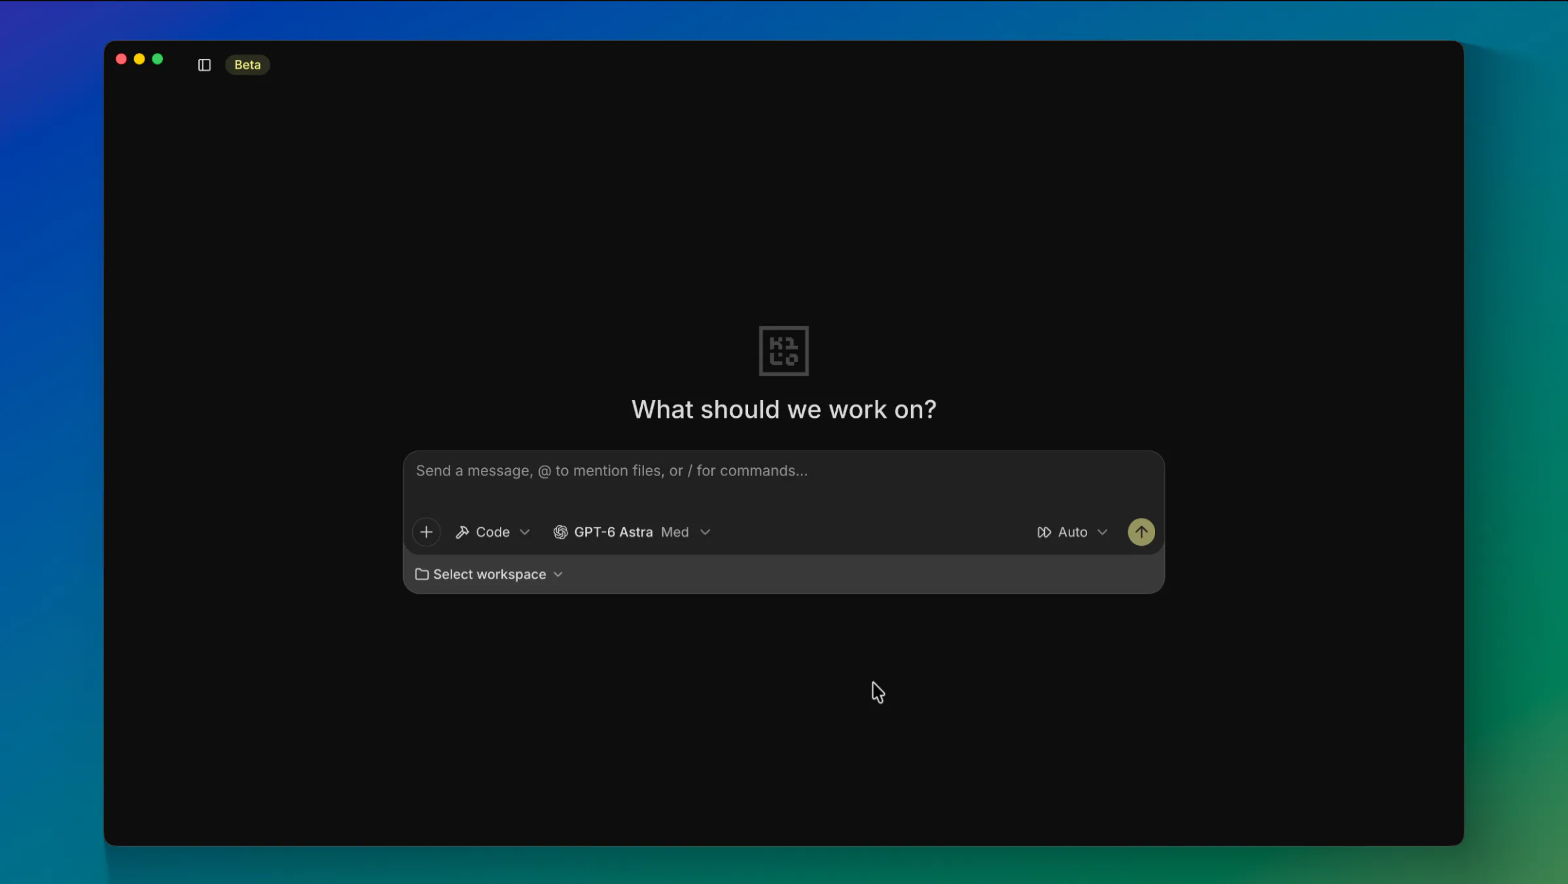This screenshot has width=1568, height=884.
Task: Minimize the window with yellow button
Action: pyautogui.click(x=139, y=59)
